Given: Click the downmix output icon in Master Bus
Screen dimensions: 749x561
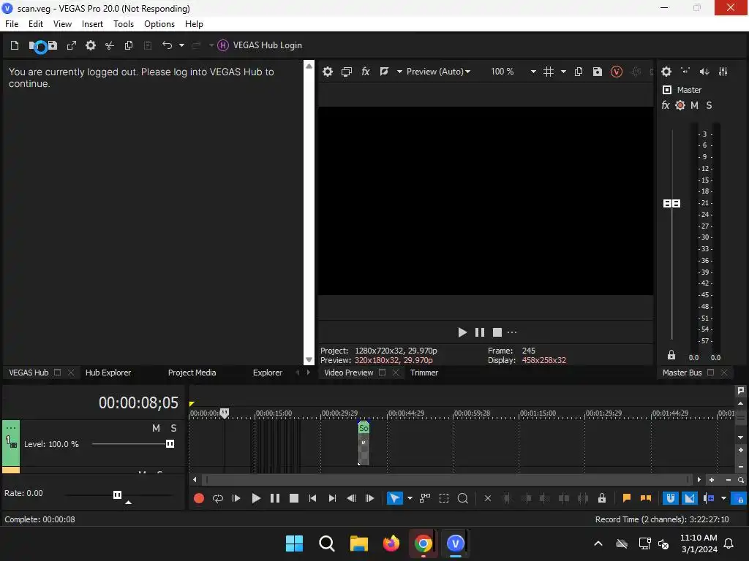Looking at the screenshot, I should (x=685, y=72).
